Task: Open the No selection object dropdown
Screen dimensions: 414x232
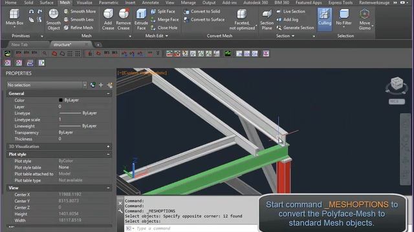Action: pyautogui.click(x=85, y=85)
